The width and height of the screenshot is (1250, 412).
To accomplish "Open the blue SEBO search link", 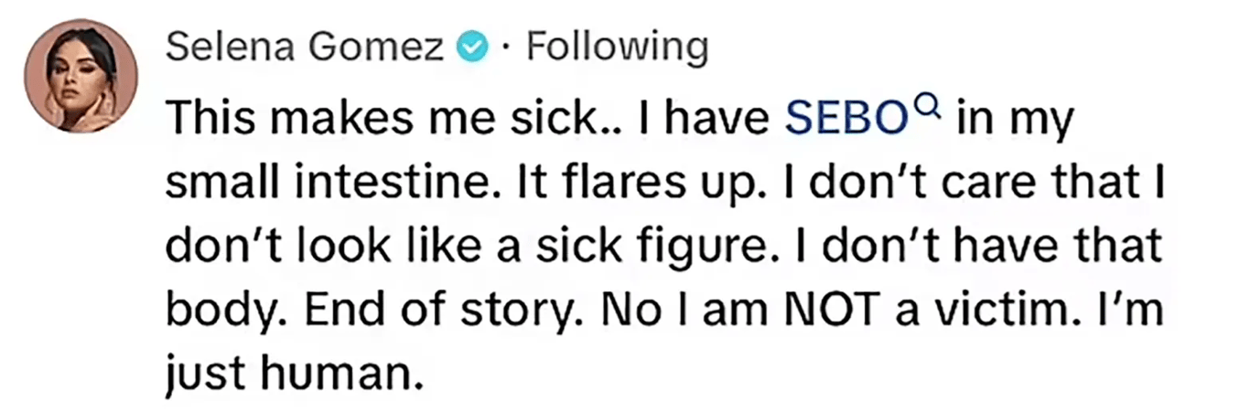I will (x=846, y=119).
